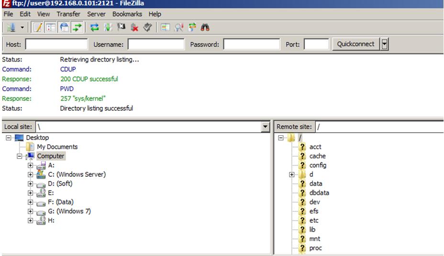Open the View menu
Viewport: 444px width, 256px height.
click(44, 14)
